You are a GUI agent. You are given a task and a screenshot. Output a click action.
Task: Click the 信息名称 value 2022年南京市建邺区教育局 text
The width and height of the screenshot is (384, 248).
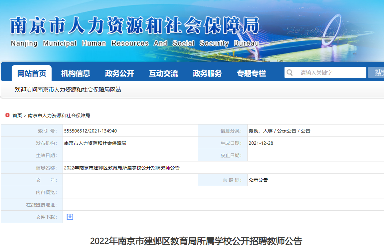122,168
